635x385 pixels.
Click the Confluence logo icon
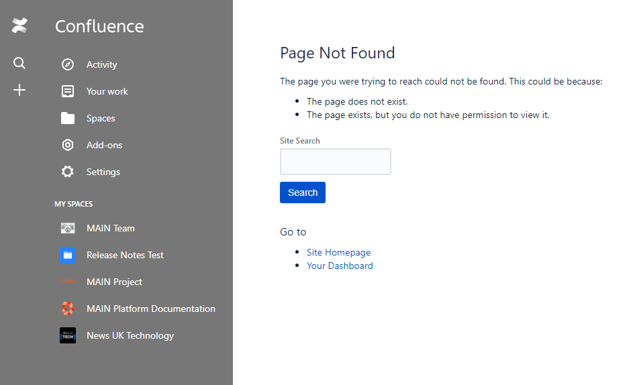click(19, 25)
